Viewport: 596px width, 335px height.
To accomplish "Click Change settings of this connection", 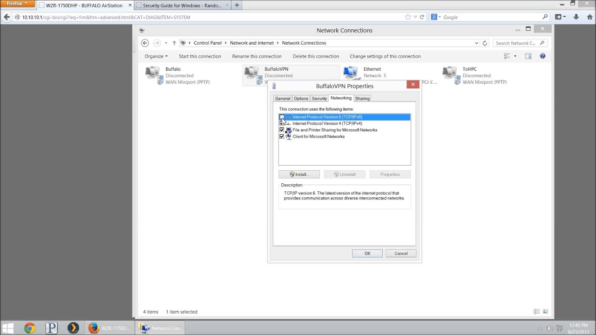I will (385, 56).
